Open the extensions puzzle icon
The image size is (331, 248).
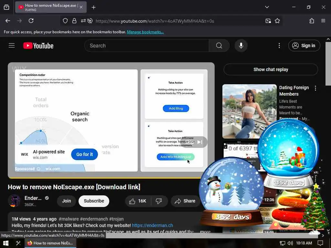(312, 21)
